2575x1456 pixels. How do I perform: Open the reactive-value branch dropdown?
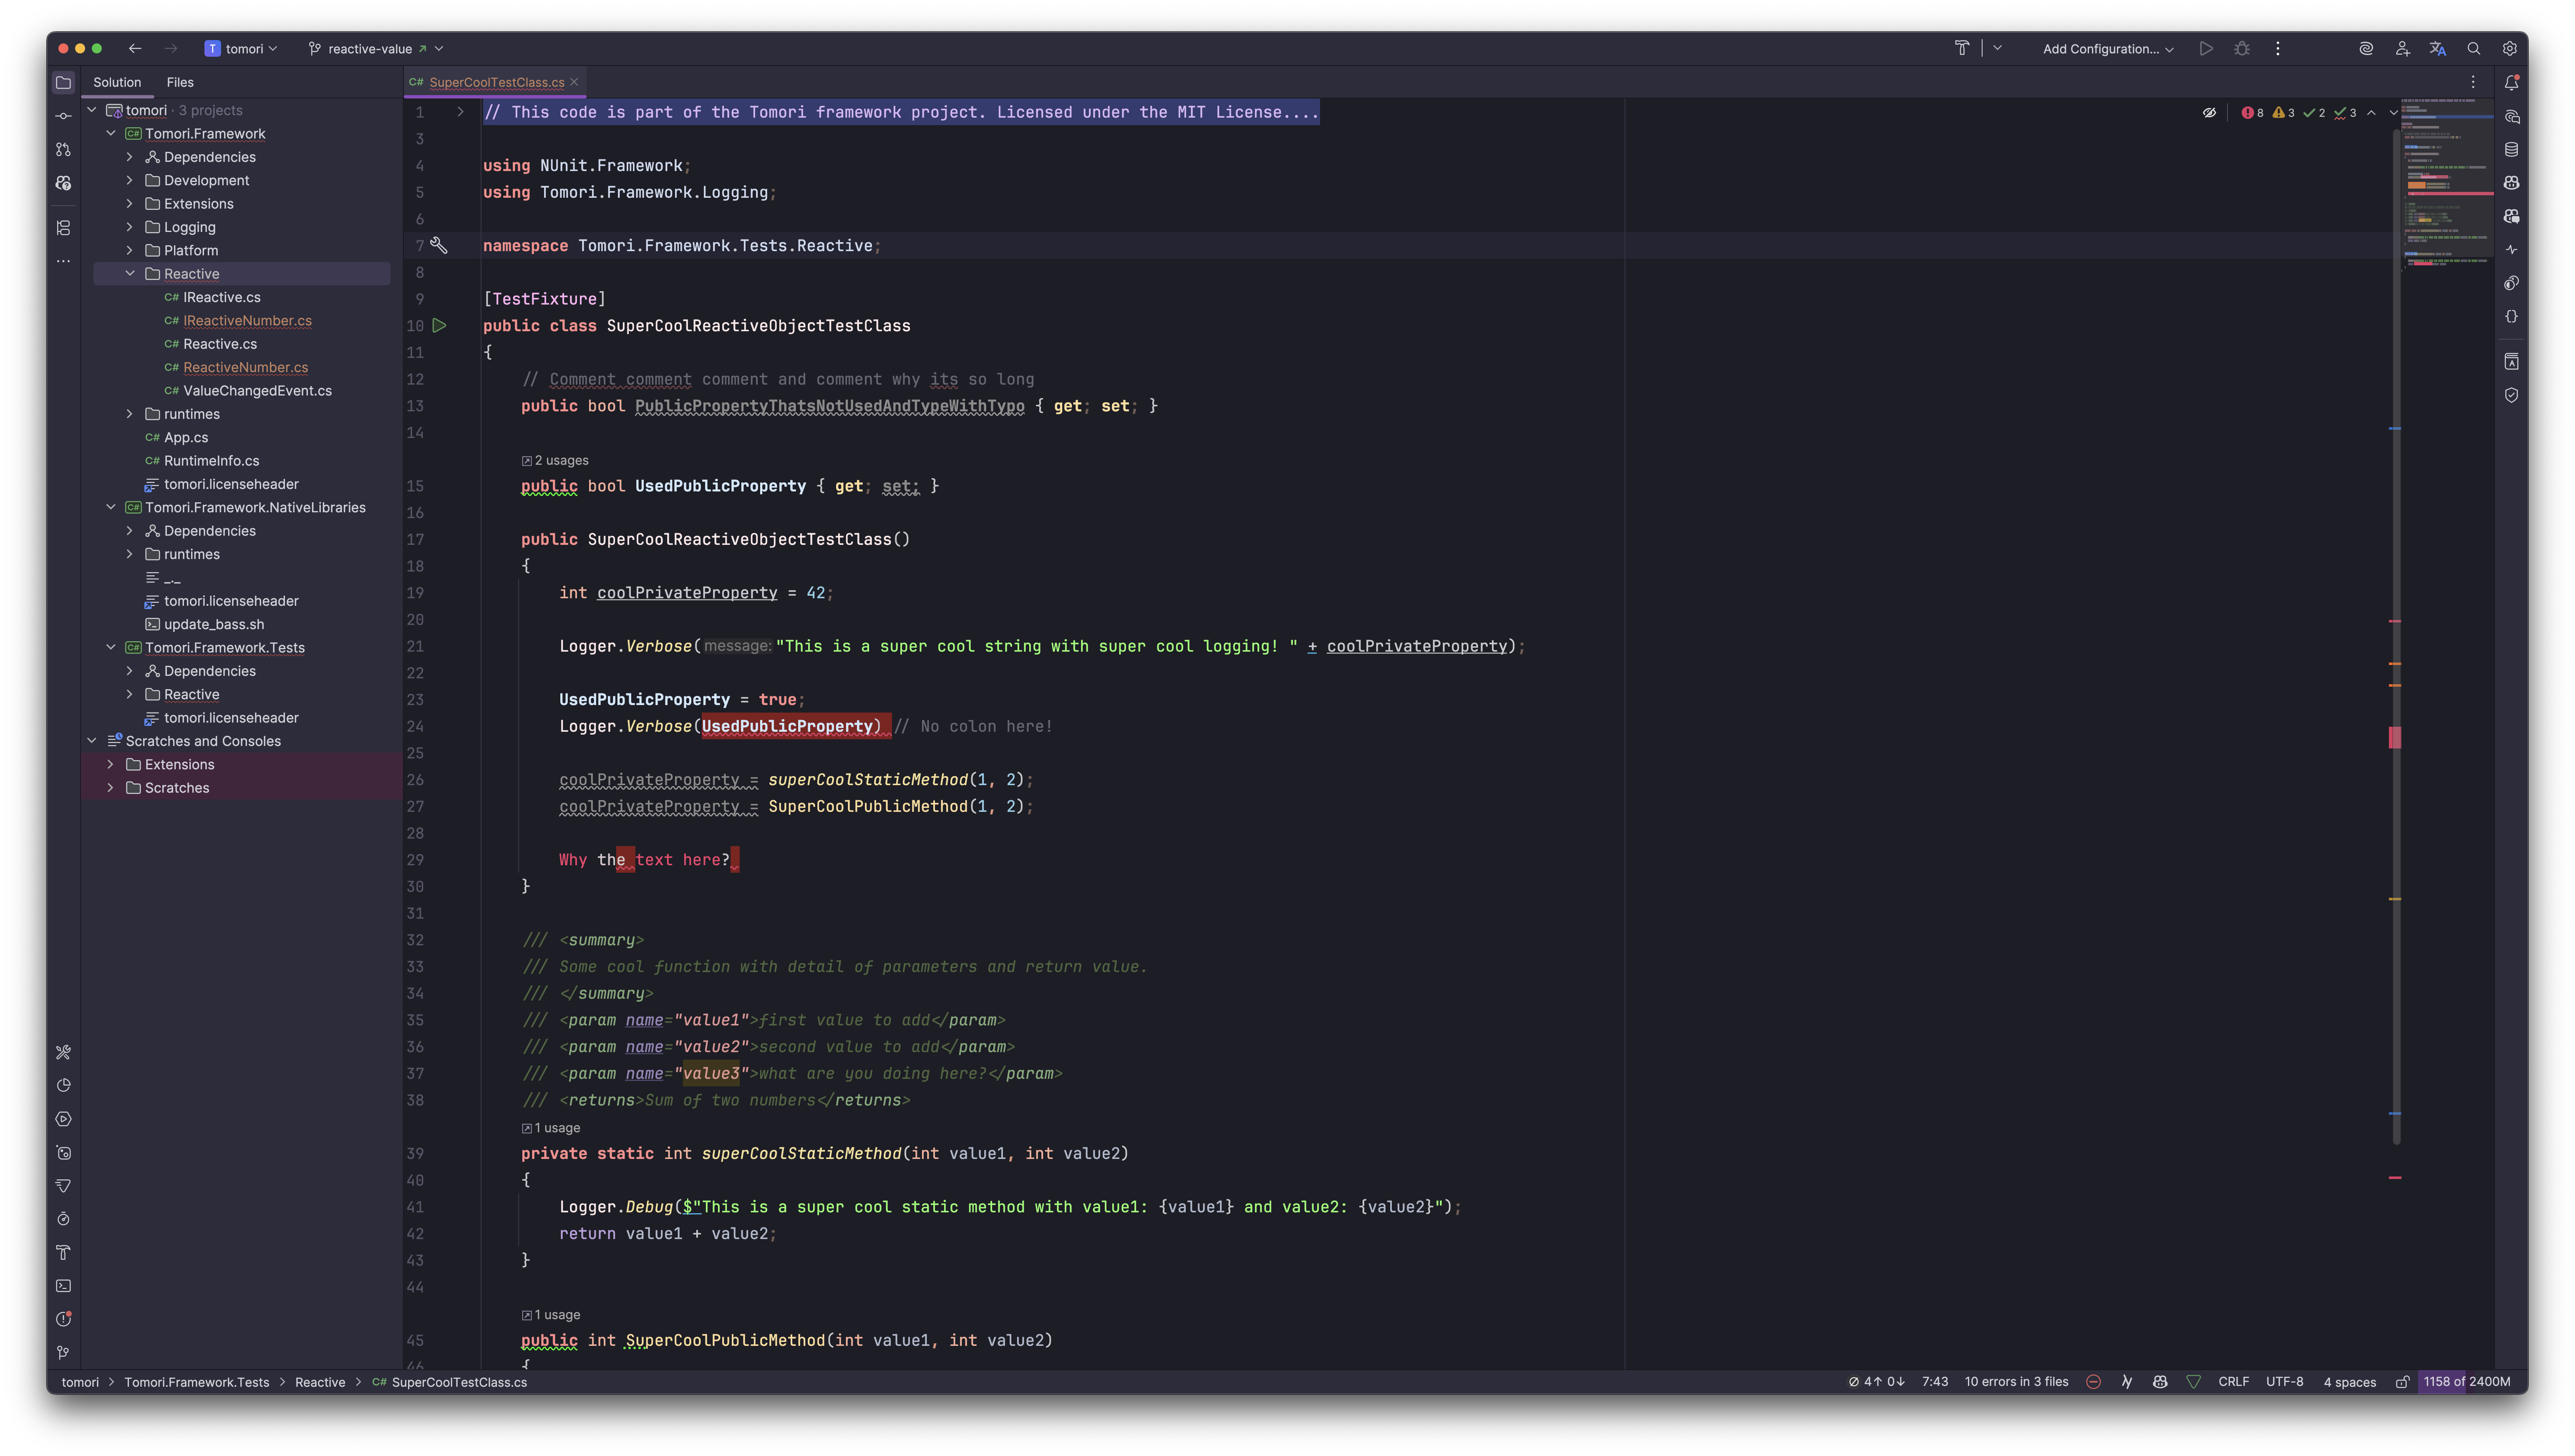(376, 48)
